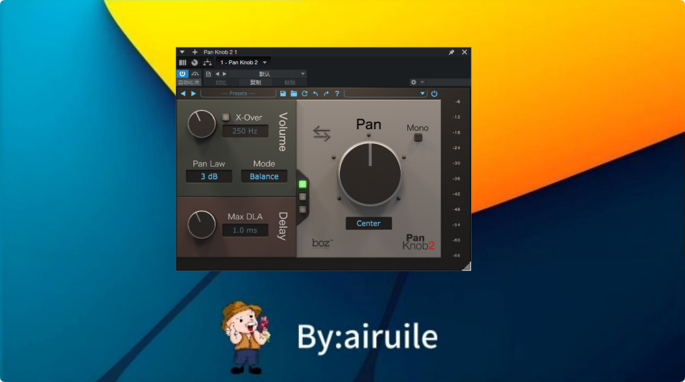This screenshot has height=382, width=685.
Task: Click the swap left-right channels arrows icon
Action: coord(322,133)
